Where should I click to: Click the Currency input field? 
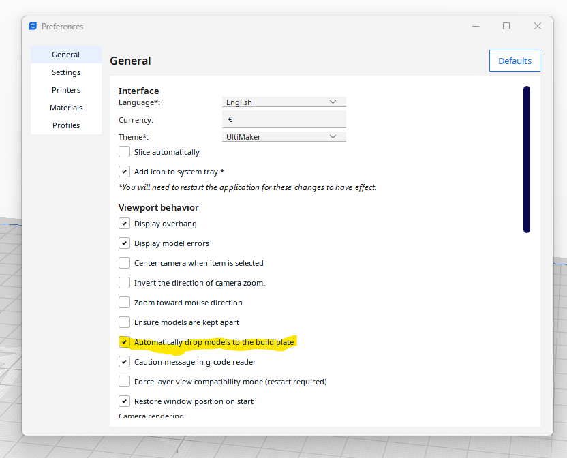pos(283,119)
